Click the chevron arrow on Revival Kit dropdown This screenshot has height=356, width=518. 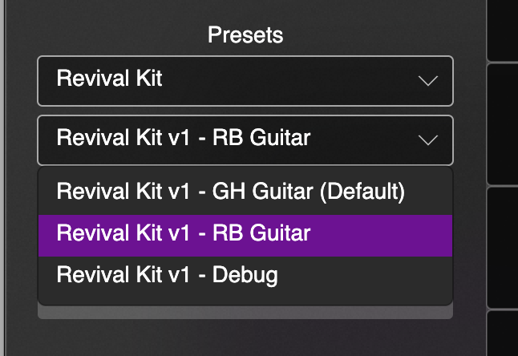pos(428,80)
